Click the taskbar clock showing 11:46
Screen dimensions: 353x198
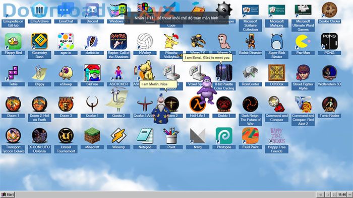click(342, 194)
